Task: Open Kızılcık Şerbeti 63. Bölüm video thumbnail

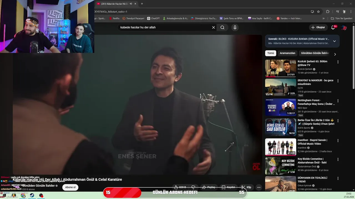Action: [280, 68]
